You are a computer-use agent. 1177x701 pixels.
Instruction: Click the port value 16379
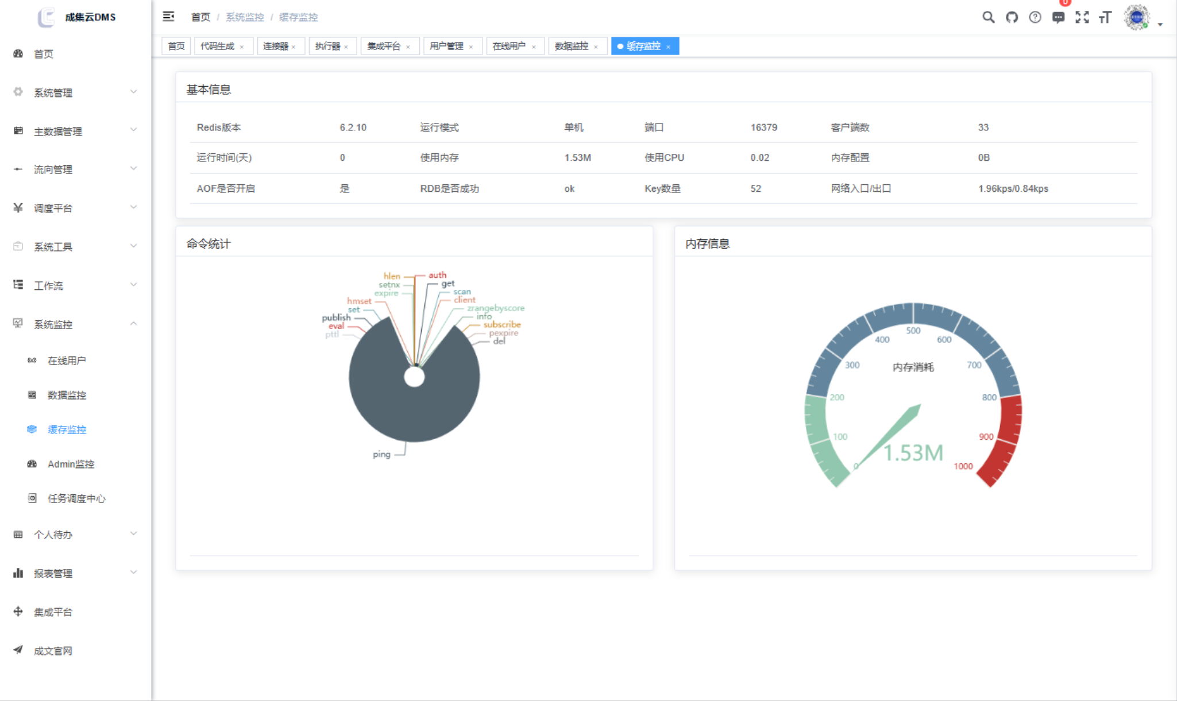tap(763, 127)
